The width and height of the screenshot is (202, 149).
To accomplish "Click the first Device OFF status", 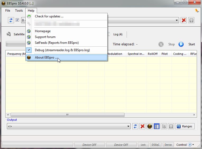I will click(x=89, y=145).
